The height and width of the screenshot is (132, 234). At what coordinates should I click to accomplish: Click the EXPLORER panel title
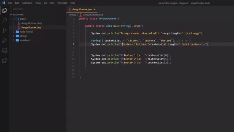coord(18,9)
